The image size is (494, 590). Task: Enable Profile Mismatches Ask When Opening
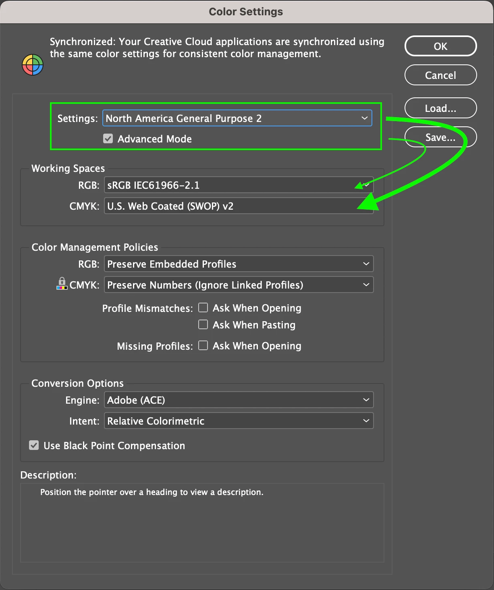(x=203, y=308)
